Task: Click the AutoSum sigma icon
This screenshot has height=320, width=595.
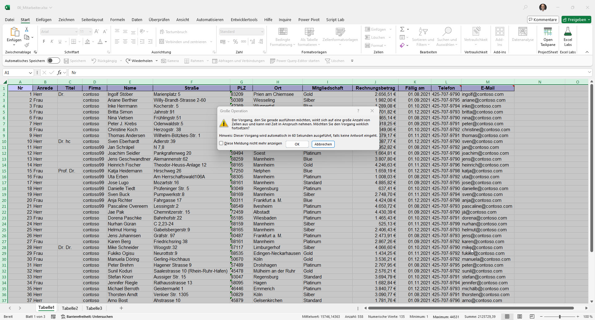Action: (402, 29)
